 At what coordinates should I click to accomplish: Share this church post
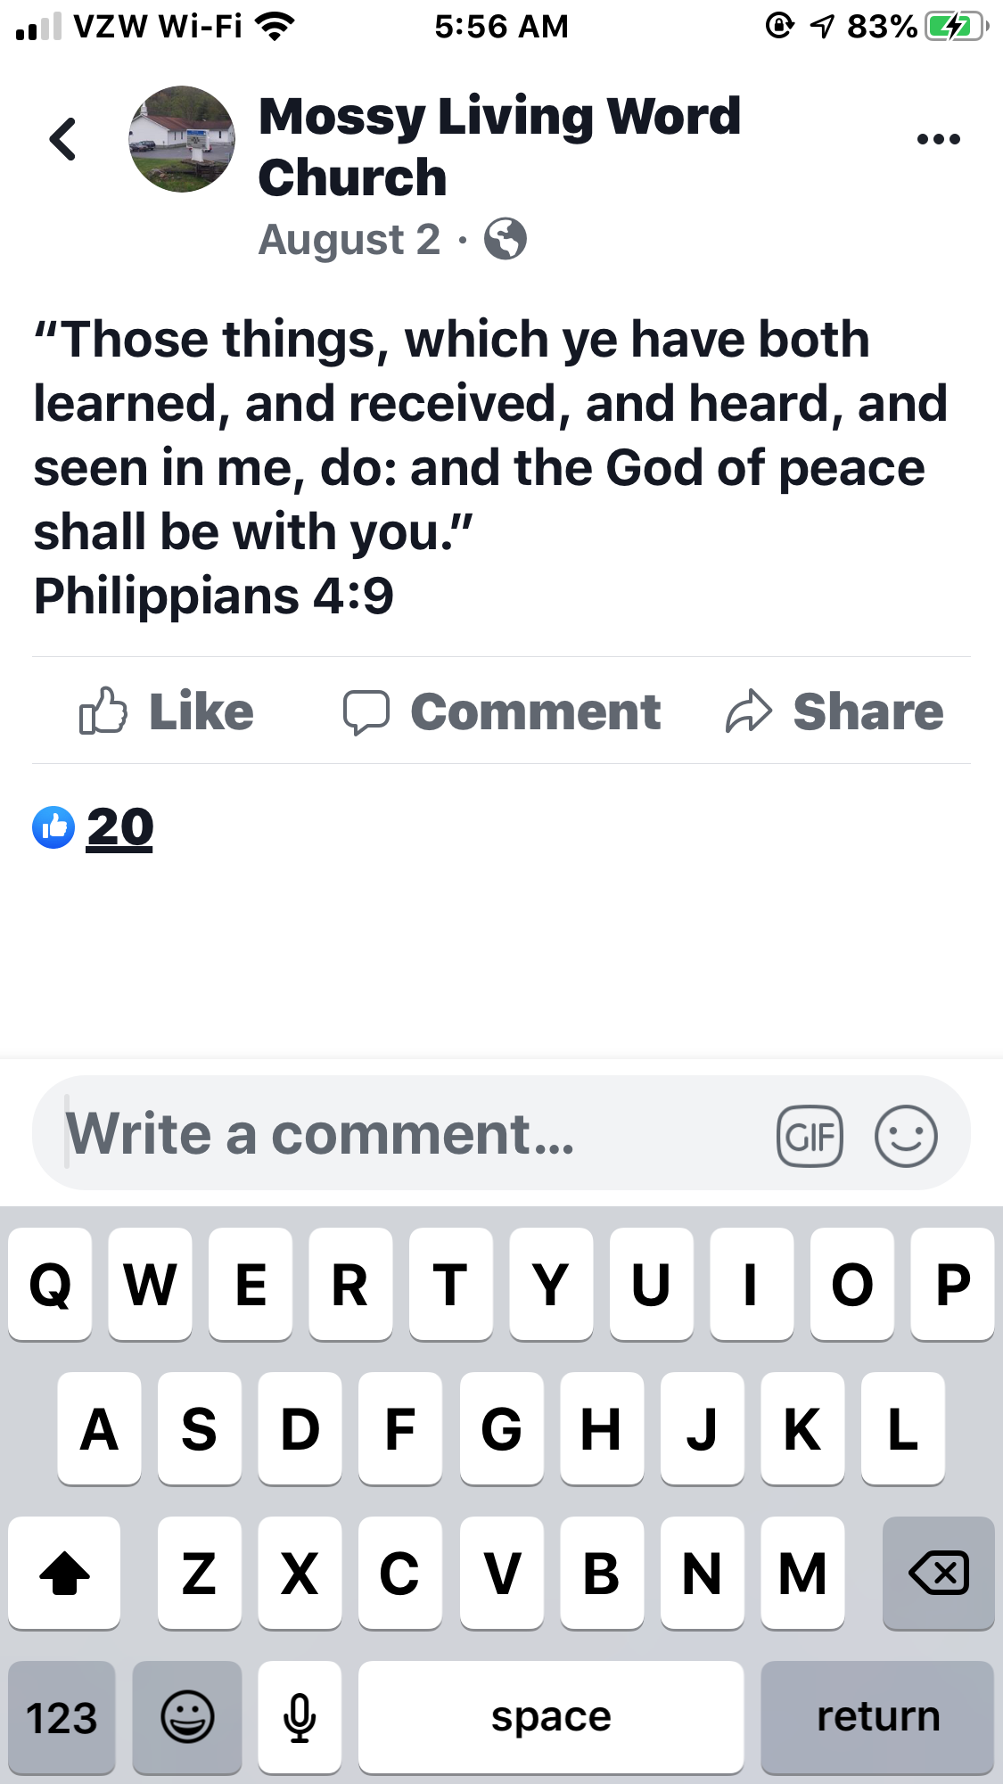(834, 711)
